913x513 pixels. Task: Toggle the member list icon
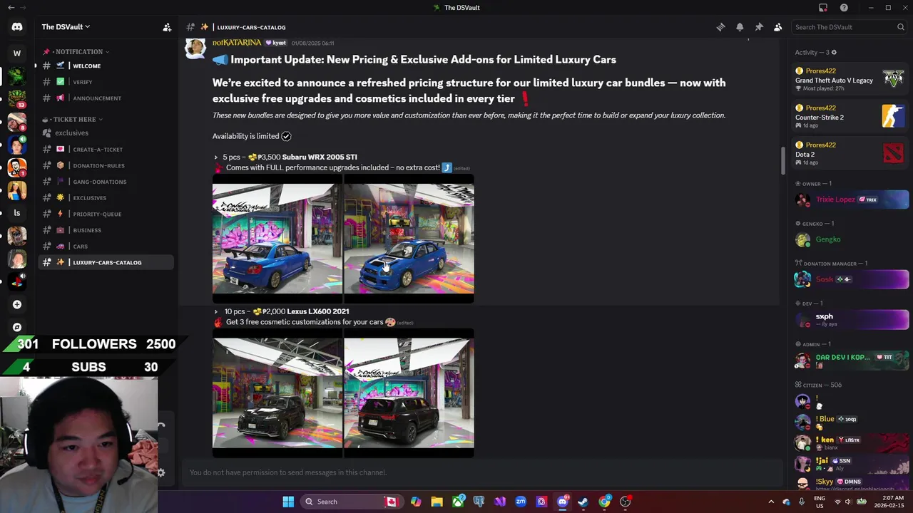coord(778,27)
